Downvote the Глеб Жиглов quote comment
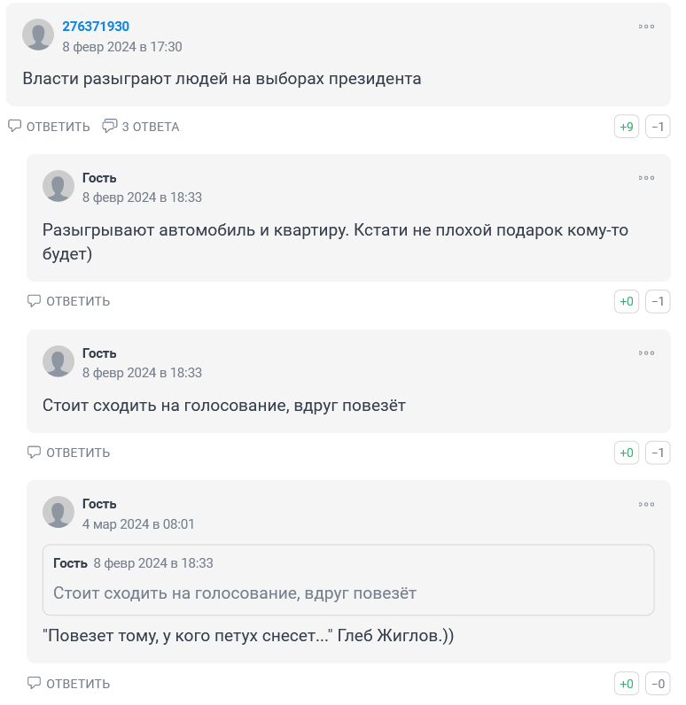 point(658,684)
